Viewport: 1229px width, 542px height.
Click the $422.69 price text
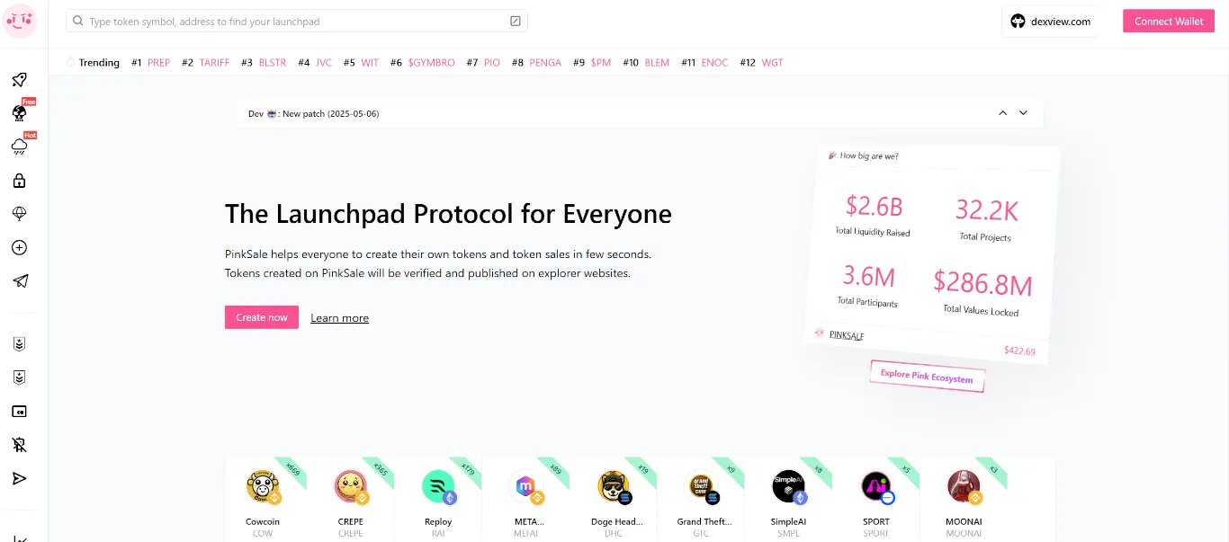point(1019,351)
